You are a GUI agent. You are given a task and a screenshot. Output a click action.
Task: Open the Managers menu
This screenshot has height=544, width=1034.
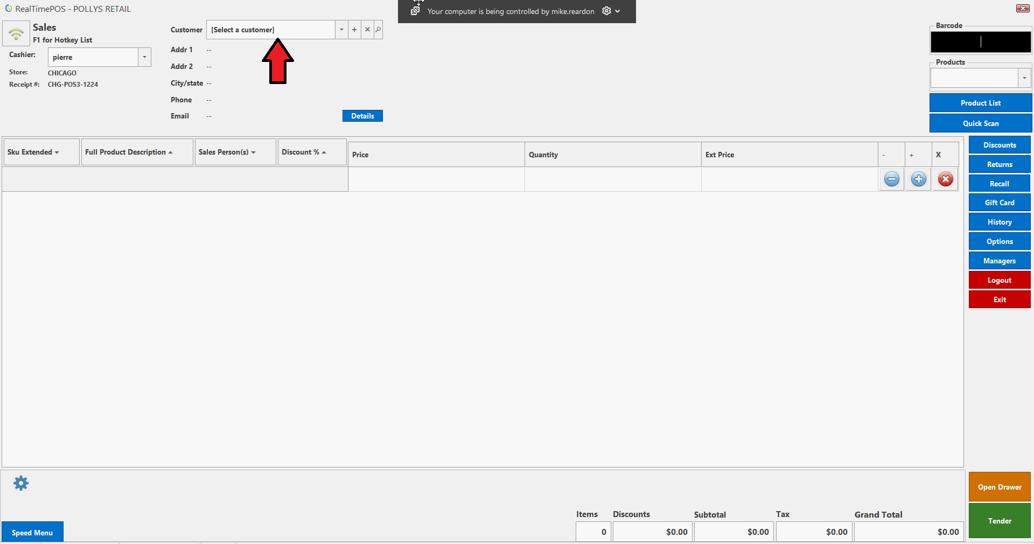point(999,261)
